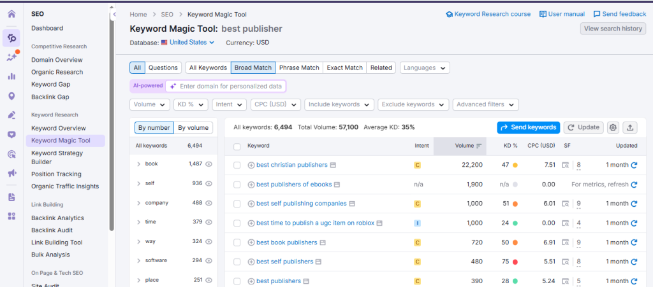Refresh metrics for best publishers of ebooks
Image resolution: width=653 pixels, height=287 pixels.
634,185
